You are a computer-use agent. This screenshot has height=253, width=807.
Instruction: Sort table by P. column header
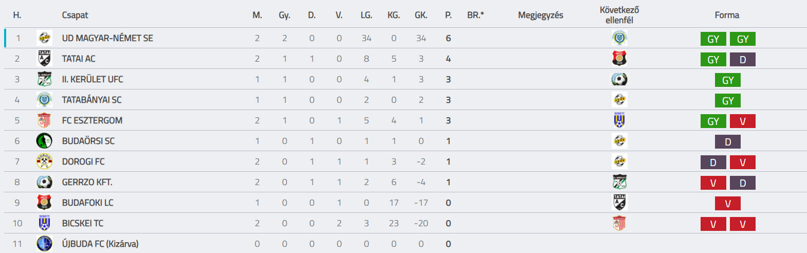448,15
